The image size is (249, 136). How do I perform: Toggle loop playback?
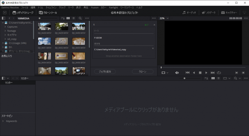tap(219, 73)
